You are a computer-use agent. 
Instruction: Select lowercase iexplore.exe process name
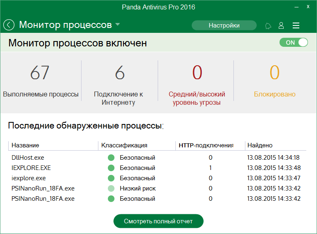[x=28, y=178]
